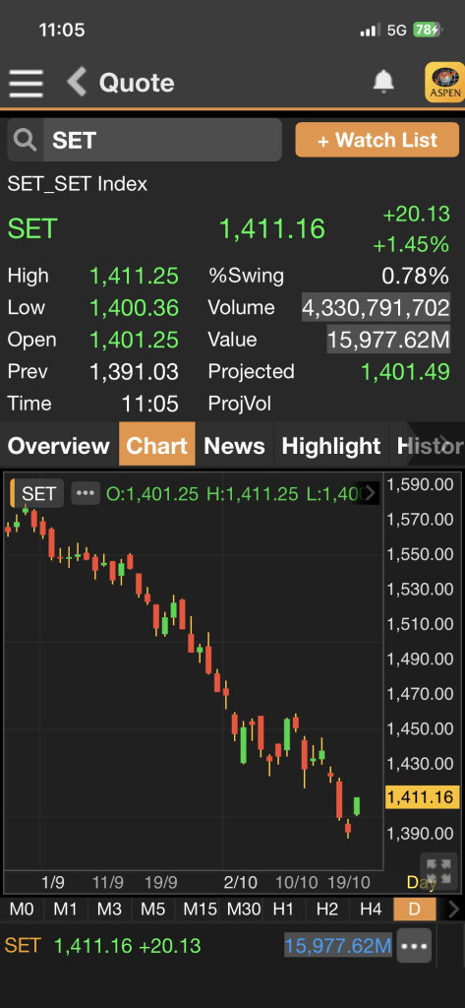Open the News tab
465x1008 pixels.
(234, 446)
